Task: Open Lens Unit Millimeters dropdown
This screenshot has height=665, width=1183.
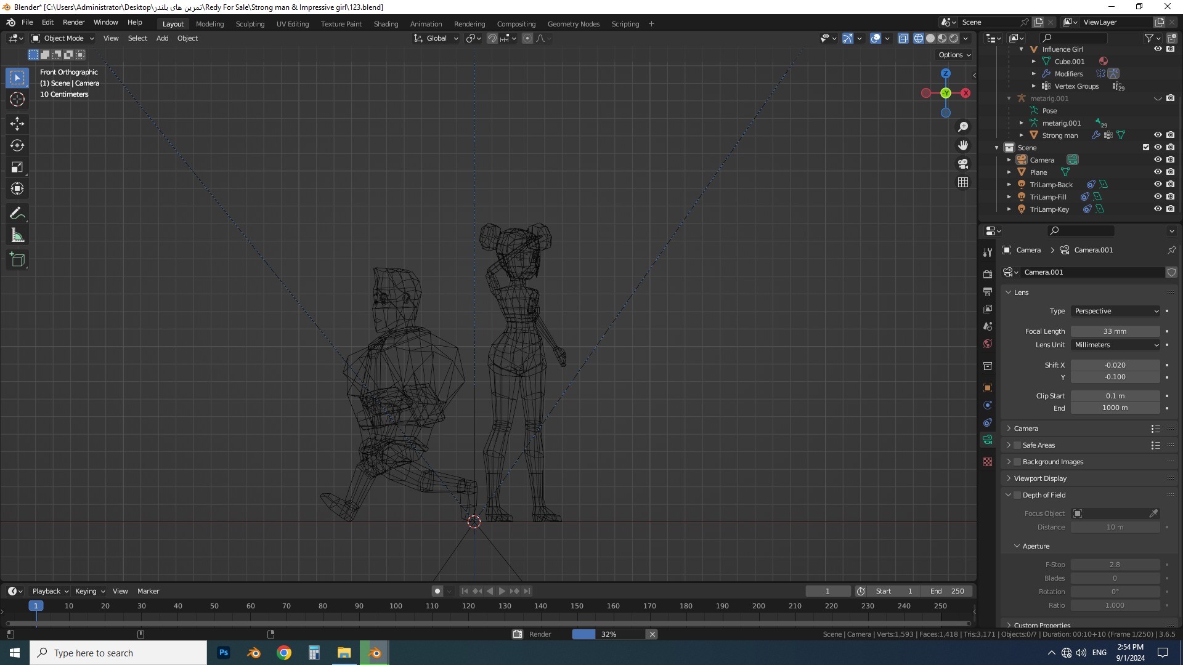Action: (x=1115, y=345)
